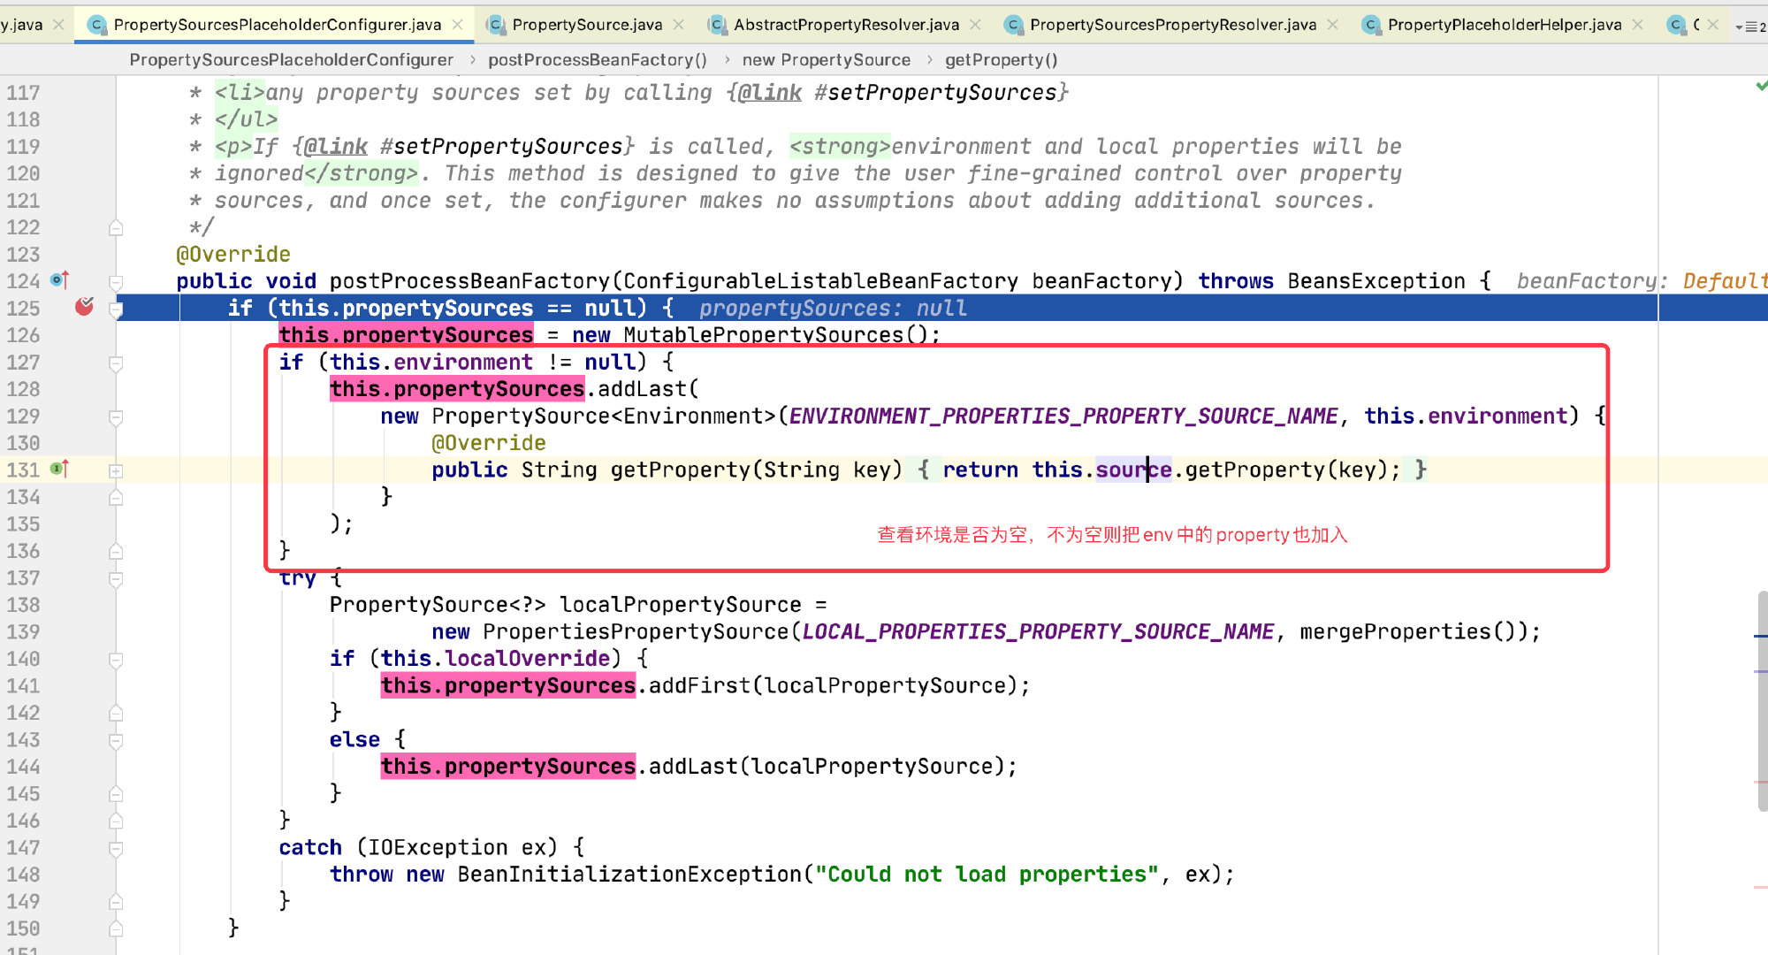Viewport: 1768px width, 955px height.
Task: Collapse the Javadoc comment ending on line 122
Action: click(116, 228)
